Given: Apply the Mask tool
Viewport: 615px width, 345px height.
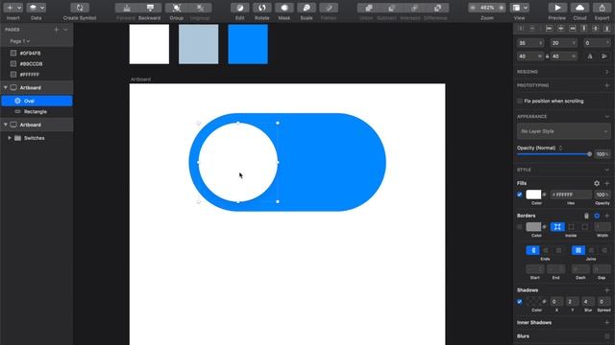Looking at the screenshot, I should click(x=284, y=8).
